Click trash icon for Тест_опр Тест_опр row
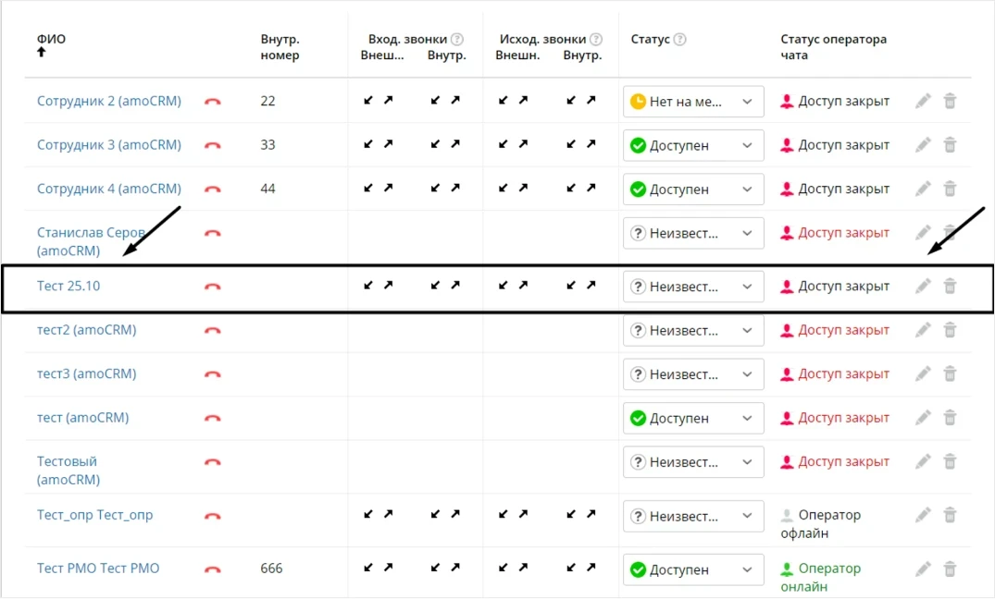This screenshot has width=995, height=599. pyautogui.click(x=950, y=515)
